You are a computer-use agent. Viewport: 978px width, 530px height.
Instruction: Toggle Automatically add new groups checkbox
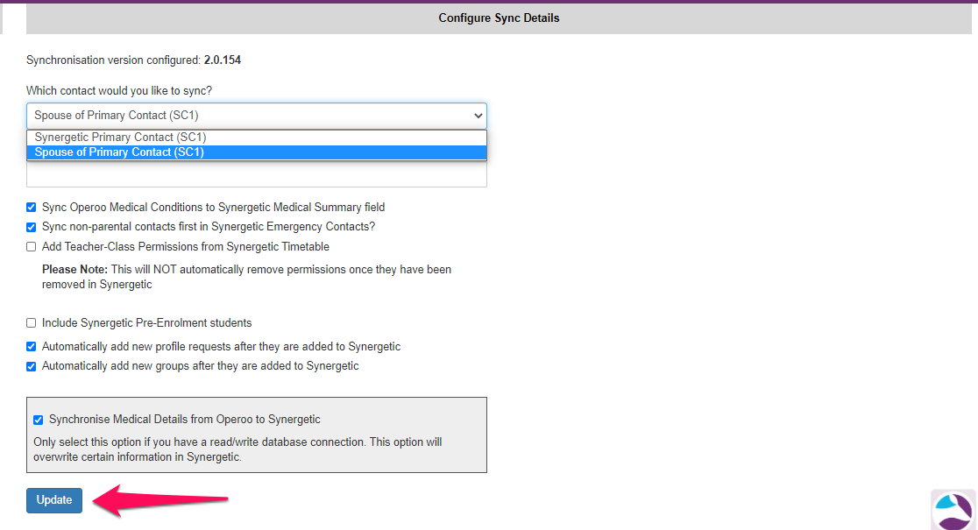click(32, 366)
